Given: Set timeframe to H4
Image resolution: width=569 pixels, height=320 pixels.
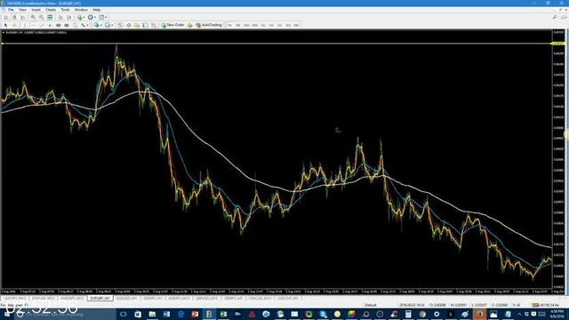Looking at the screenshot, I should pyautogui.click(x=271, y=25).
